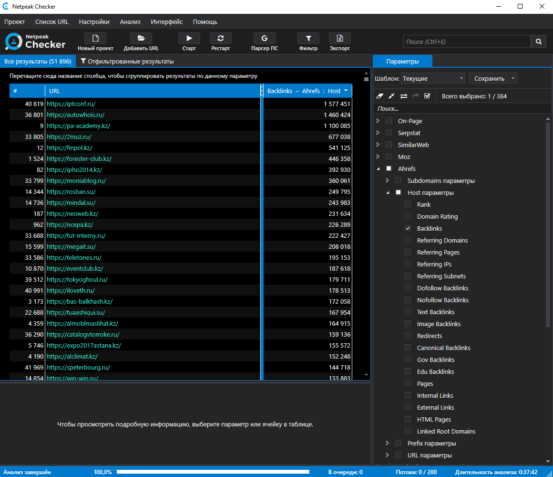Focus the Поиск (Ctrl+E) search field
This screenshot has width=553, height=477.
click(x=467, y=42)
